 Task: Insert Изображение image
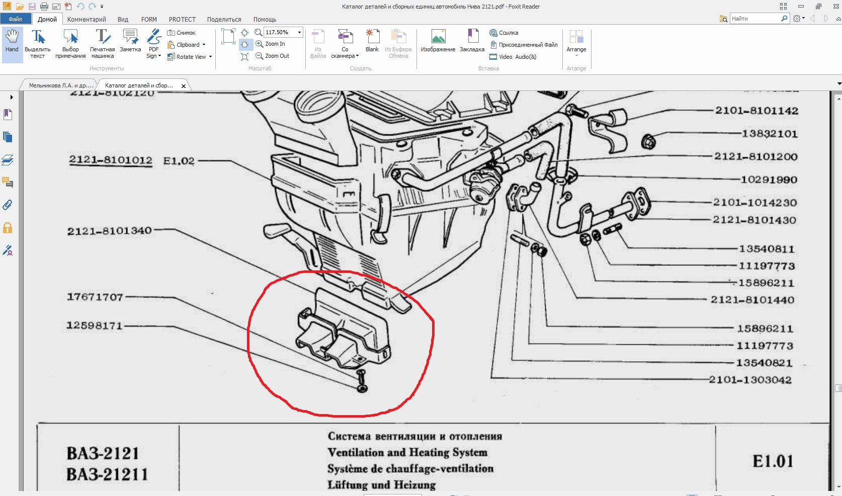click(438, 41)
